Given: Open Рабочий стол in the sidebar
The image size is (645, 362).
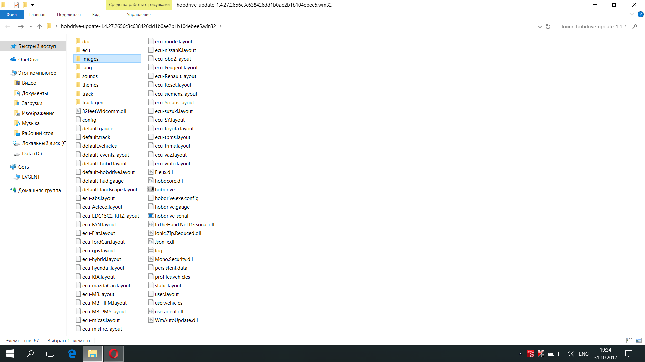Looking at the screenshot, I should (37, 133).
